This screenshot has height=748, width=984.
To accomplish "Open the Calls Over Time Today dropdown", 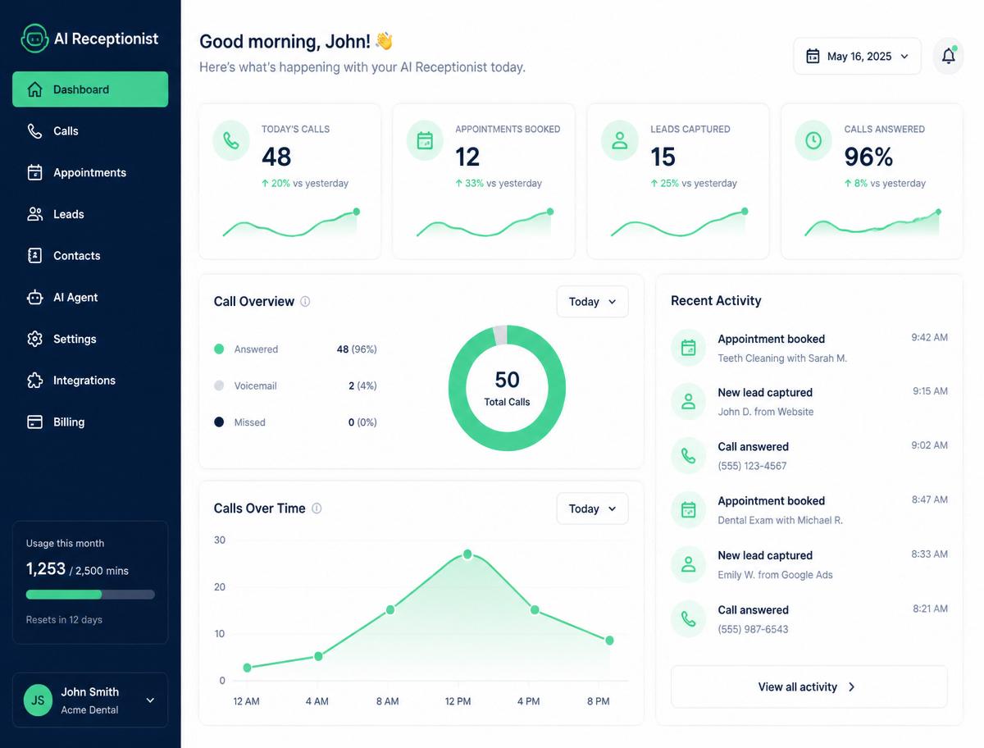I will (x=592, y=509).
